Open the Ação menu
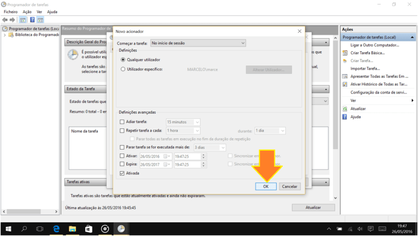 (x=27, y=11)
